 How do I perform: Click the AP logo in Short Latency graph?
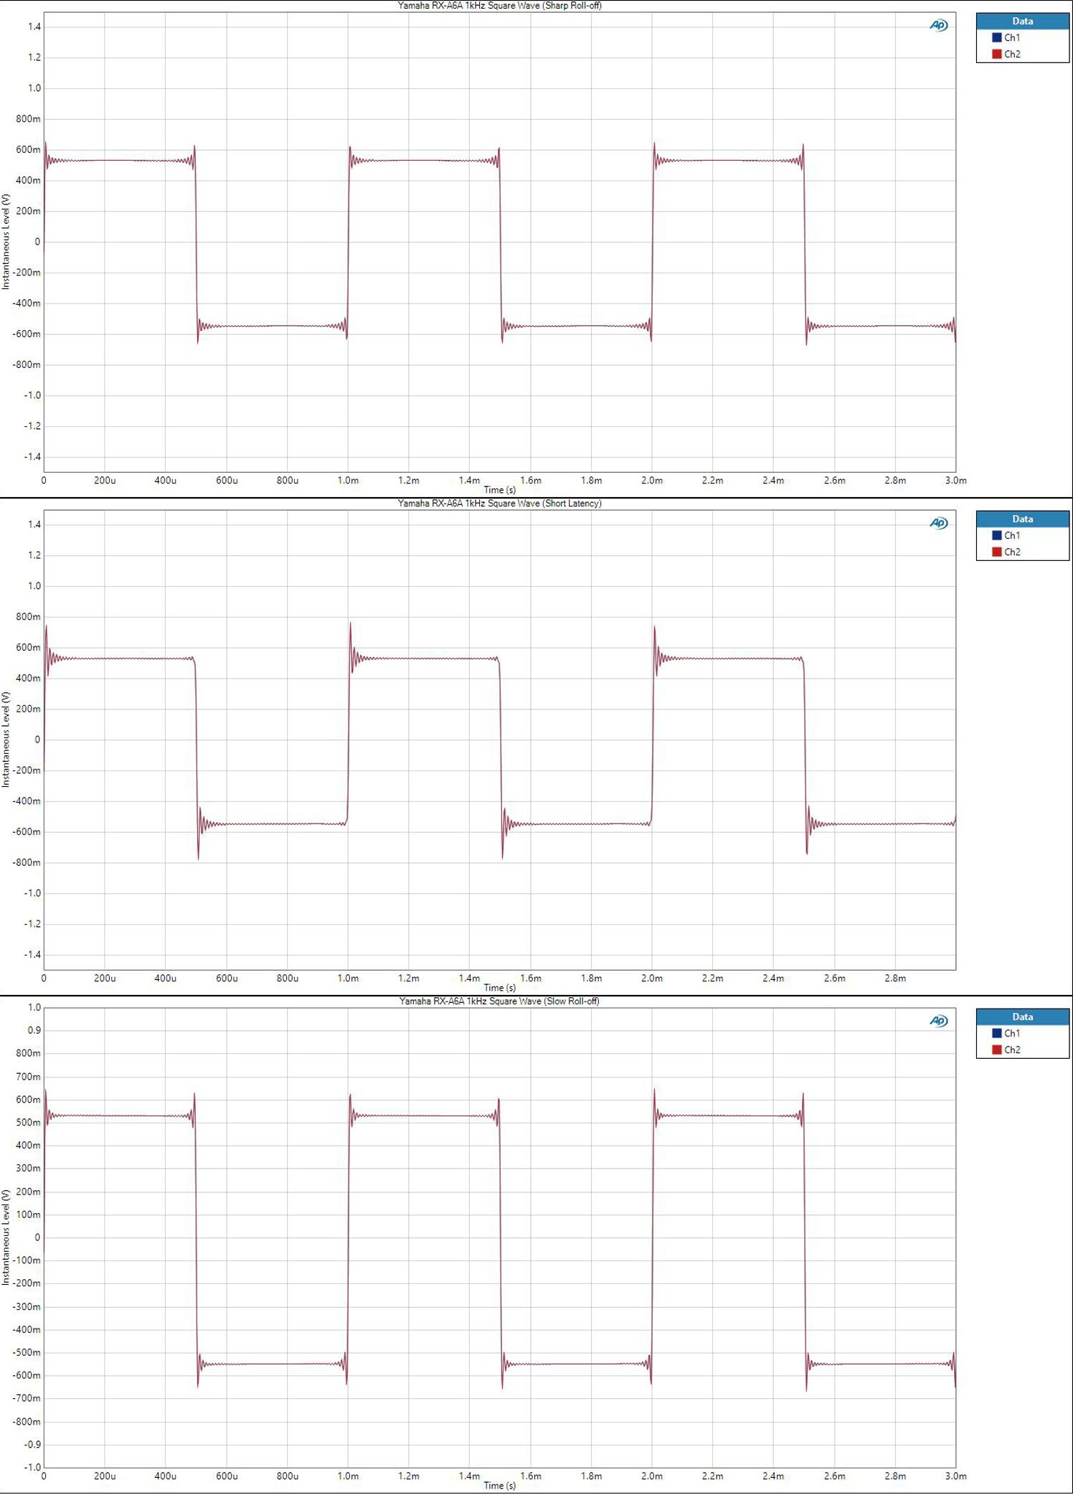click(x=938, y=524)
